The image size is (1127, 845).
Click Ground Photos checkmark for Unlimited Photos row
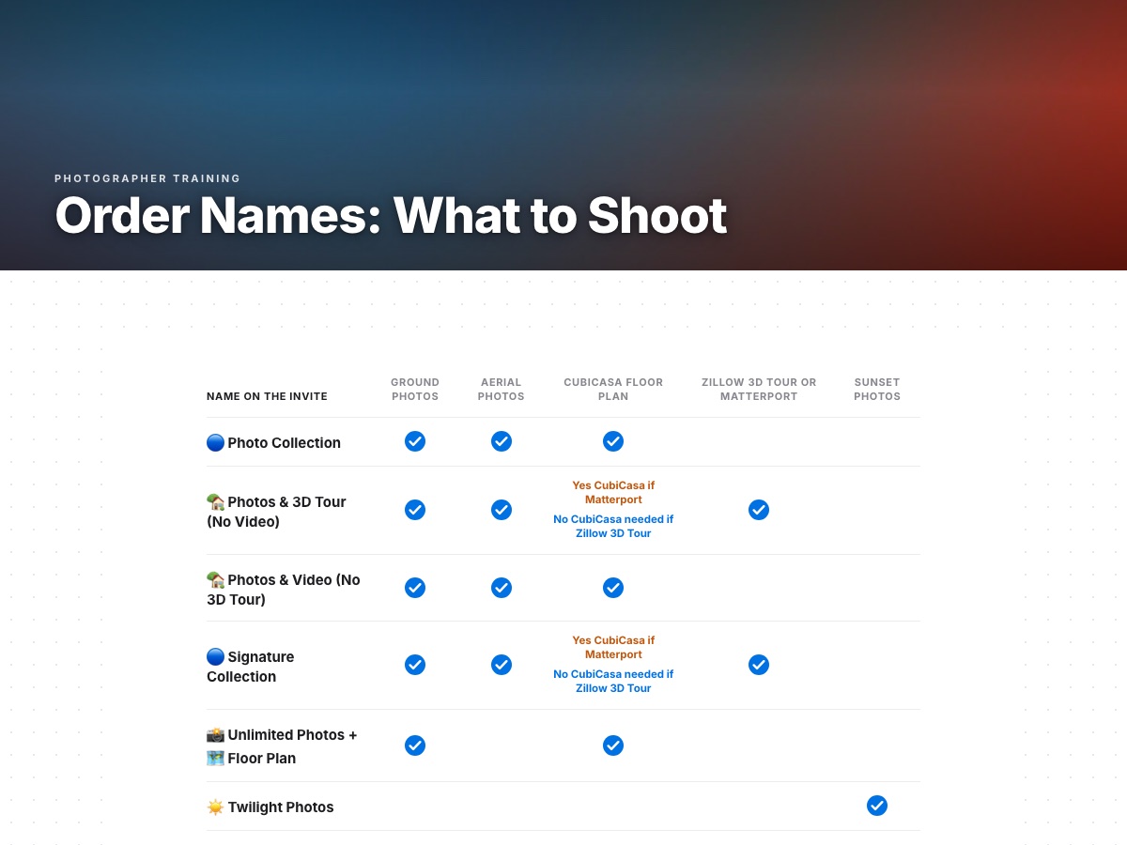click(415, 745)
